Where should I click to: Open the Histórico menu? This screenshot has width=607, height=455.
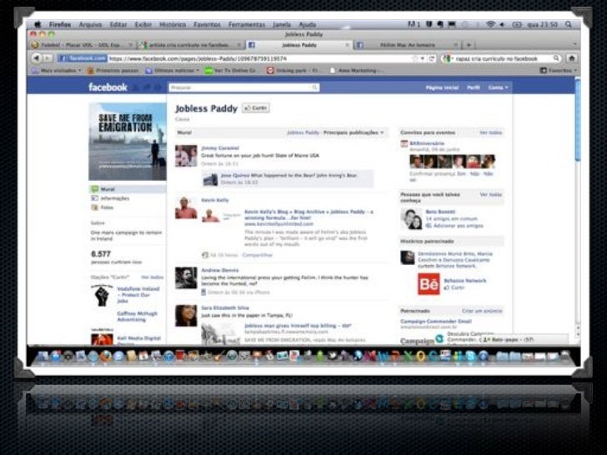click(173, 24)
